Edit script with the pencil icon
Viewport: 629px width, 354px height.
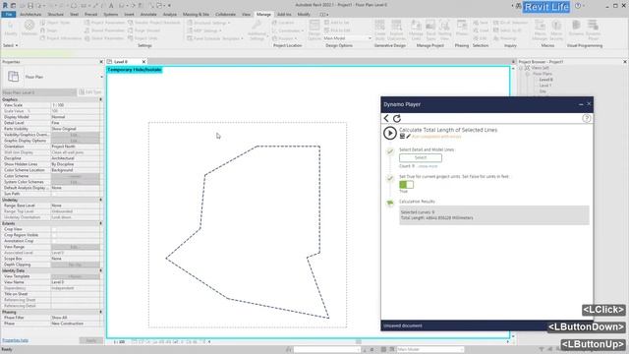(x=409, y=137)
